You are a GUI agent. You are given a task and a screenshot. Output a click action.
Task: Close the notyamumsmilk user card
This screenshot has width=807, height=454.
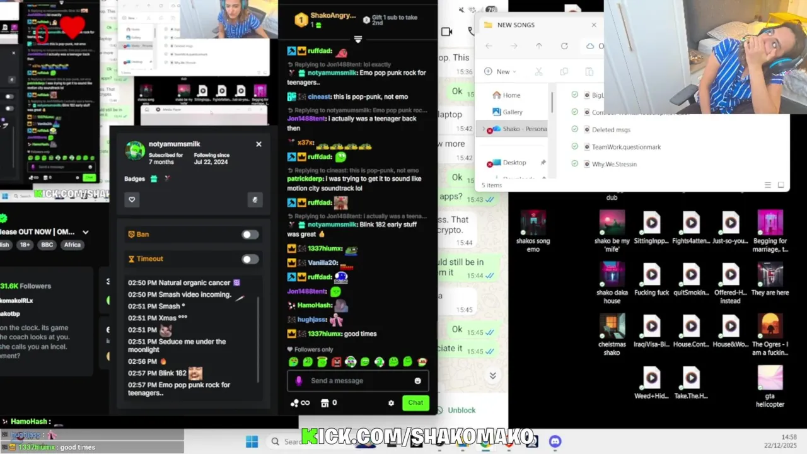(x=258, y=144)
